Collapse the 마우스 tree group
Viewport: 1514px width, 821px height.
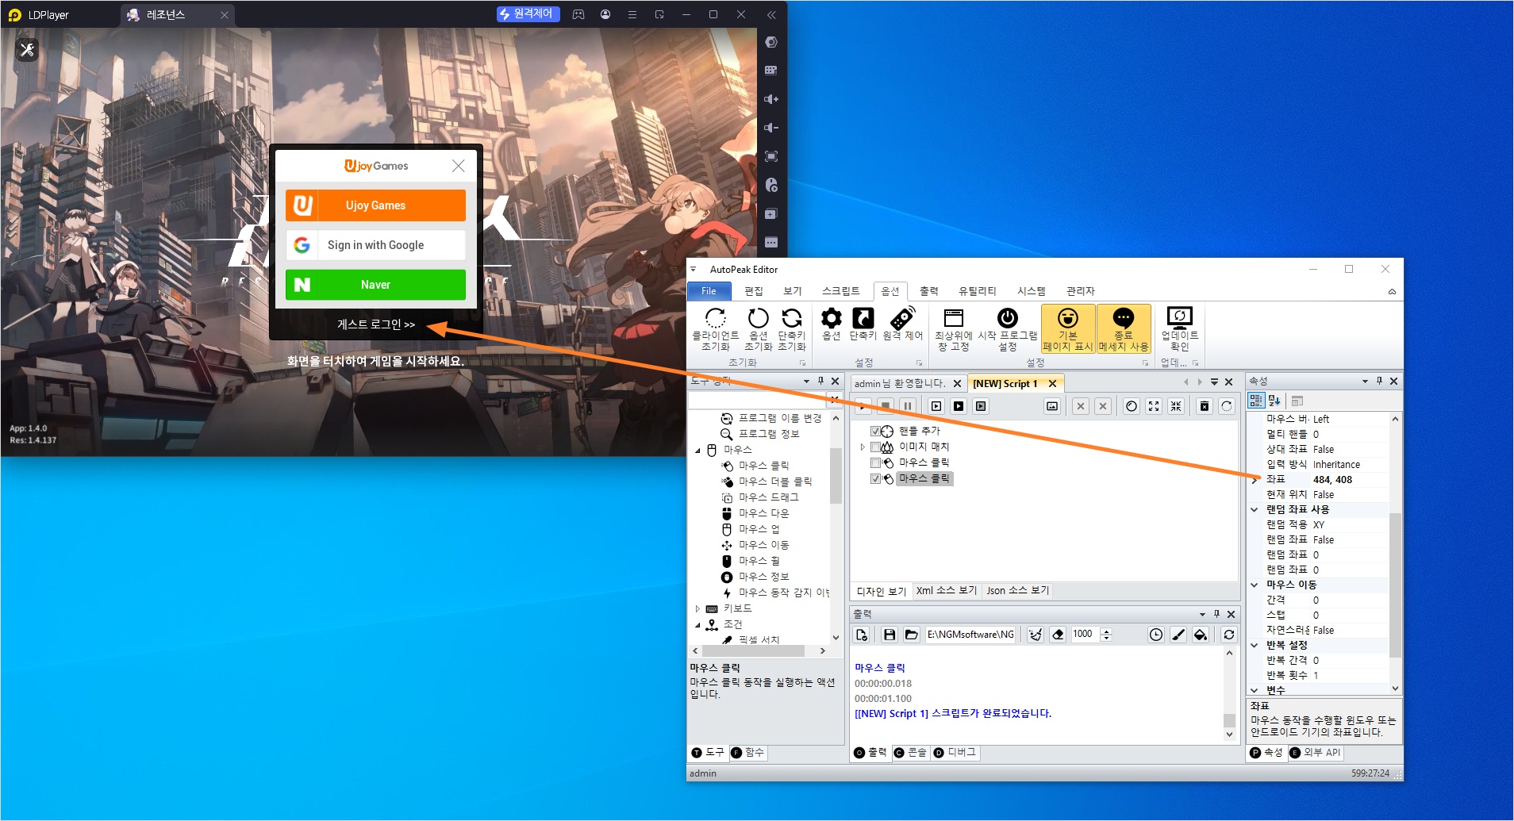(x=698, y=450)
